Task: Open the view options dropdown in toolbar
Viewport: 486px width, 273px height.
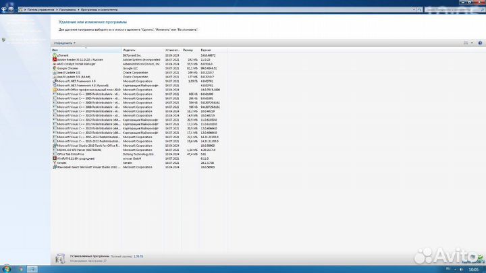Action: (470, 42)
